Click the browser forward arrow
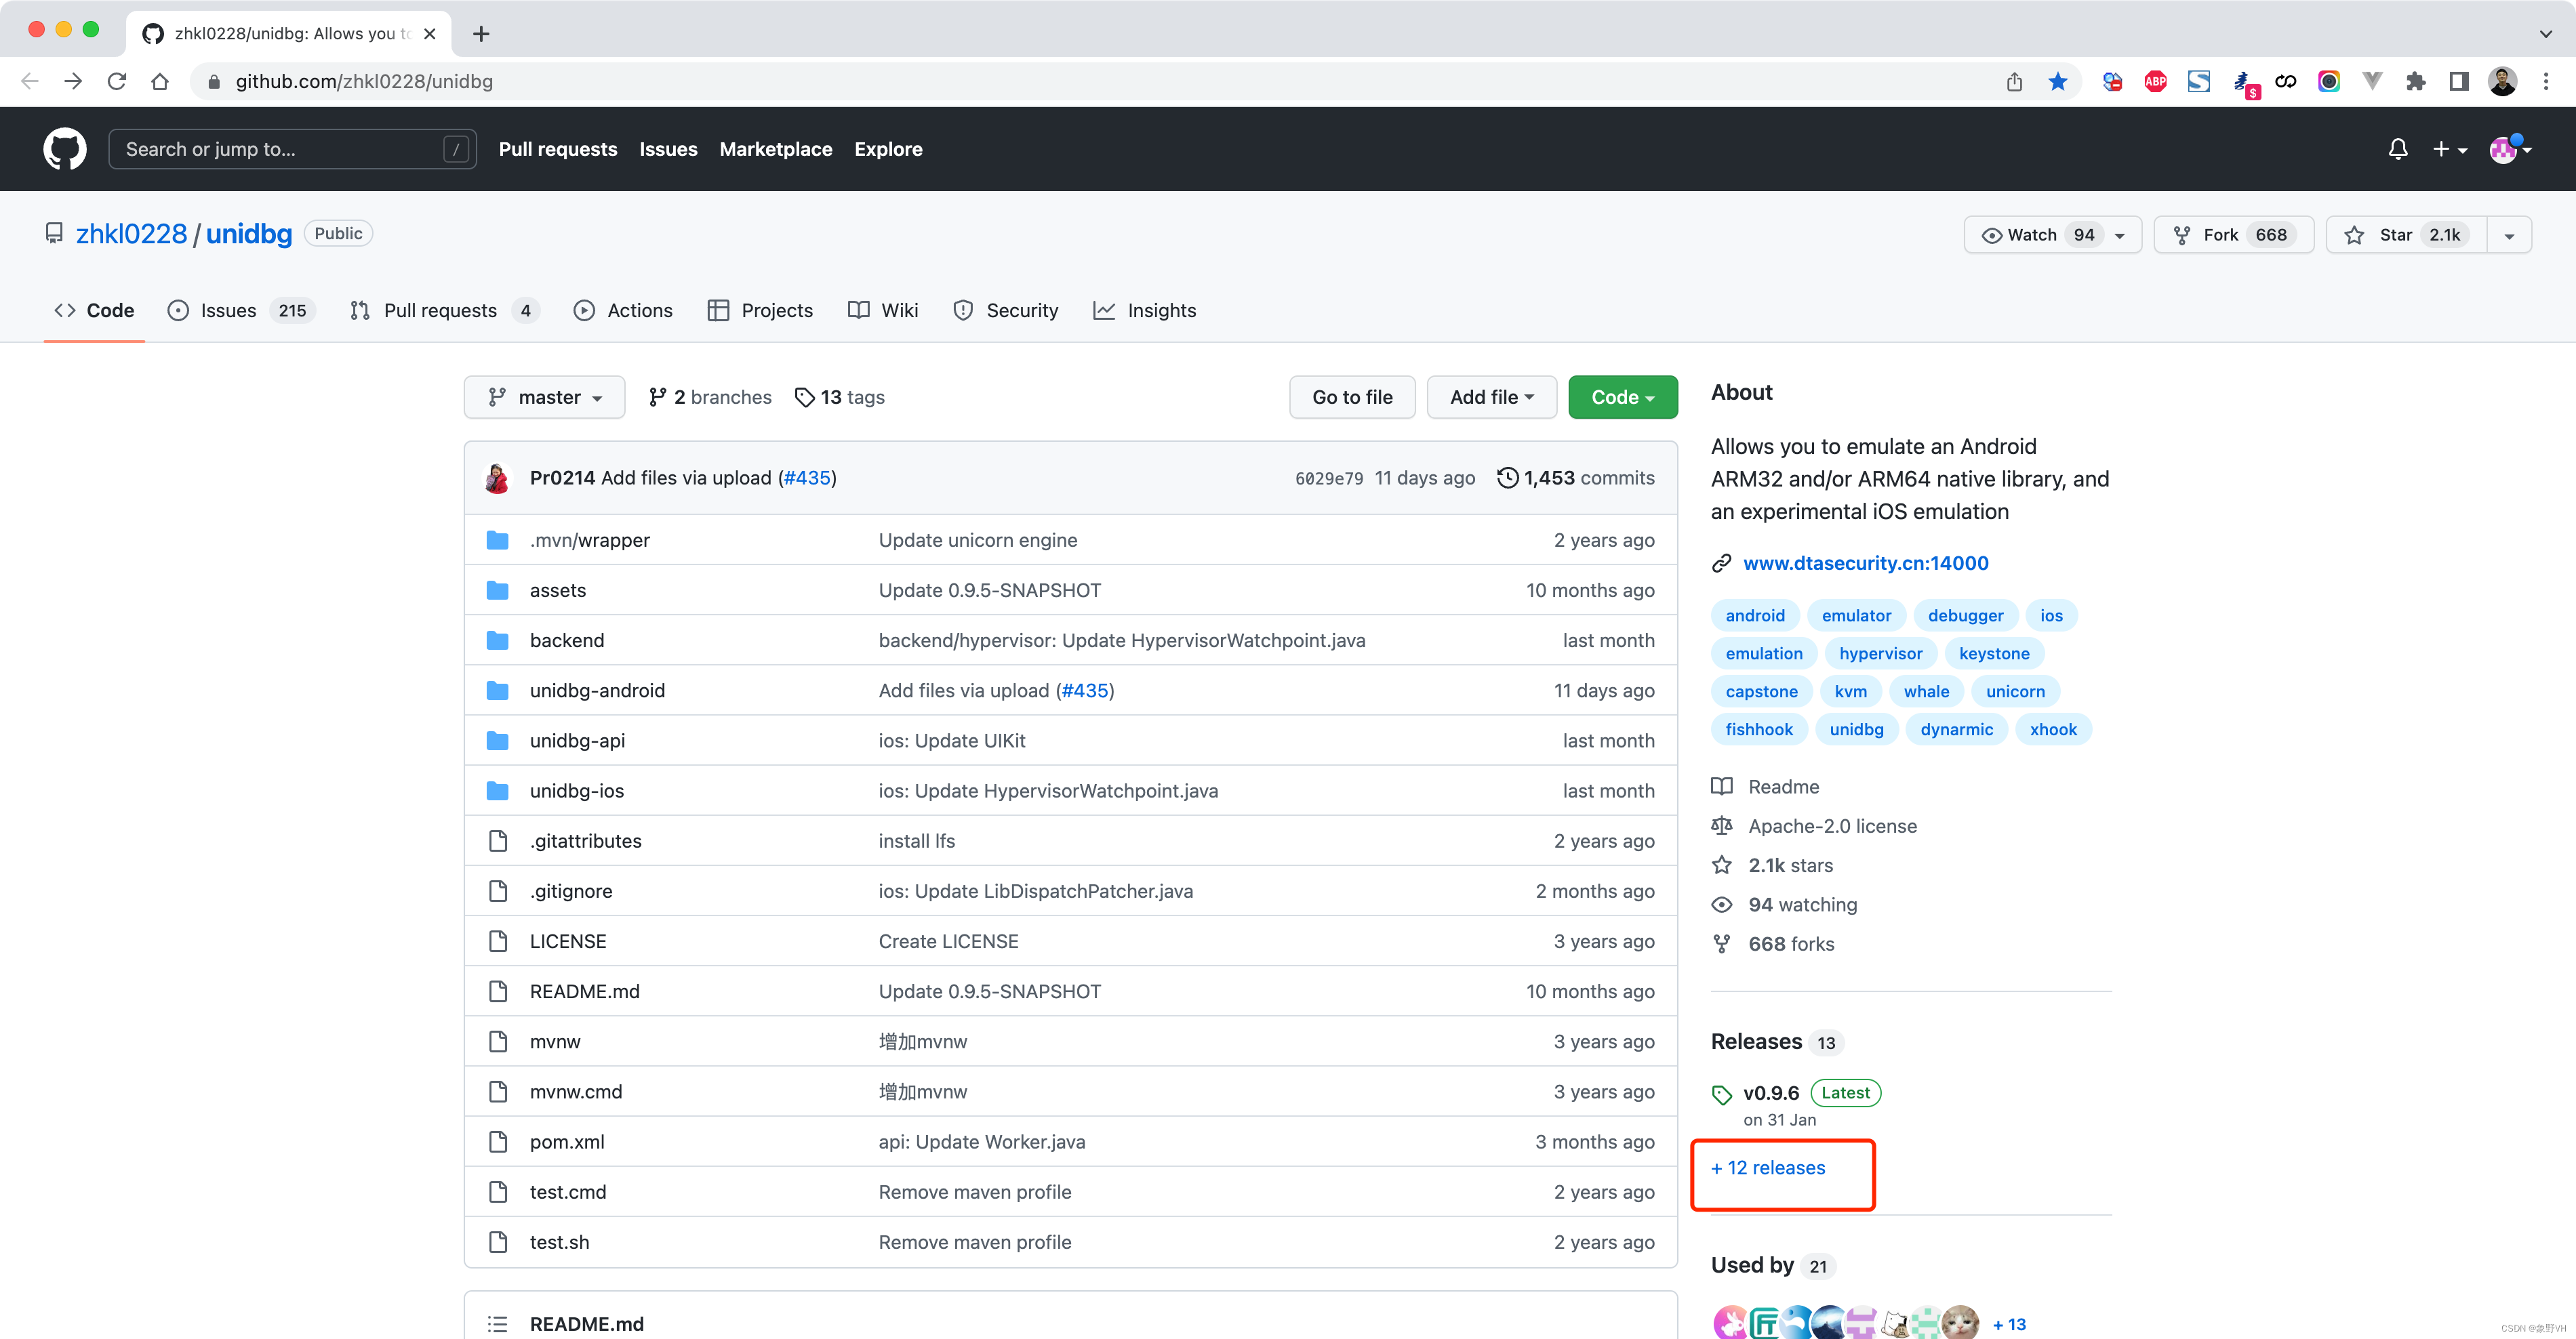This screenshot has height=1339, width=2576. [73, 81]
